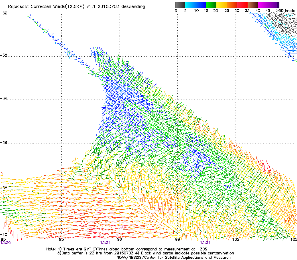
Task: Click the note 'Data buffer is 22 hrs'
Action: pyautogui.click(x=81, y=253)
